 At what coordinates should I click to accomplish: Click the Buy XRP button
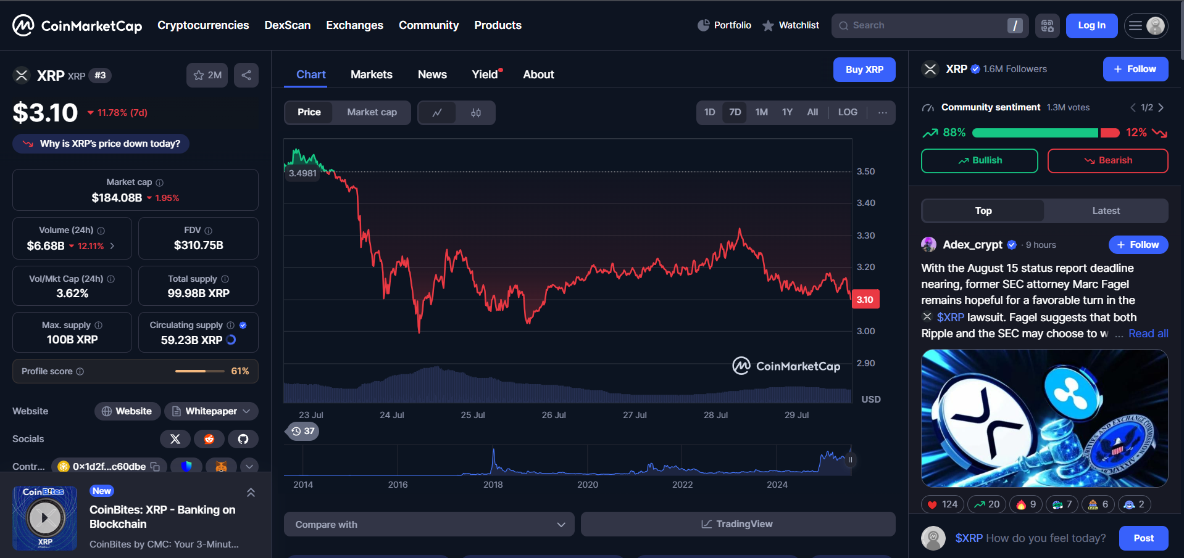[x=864, y=70]
